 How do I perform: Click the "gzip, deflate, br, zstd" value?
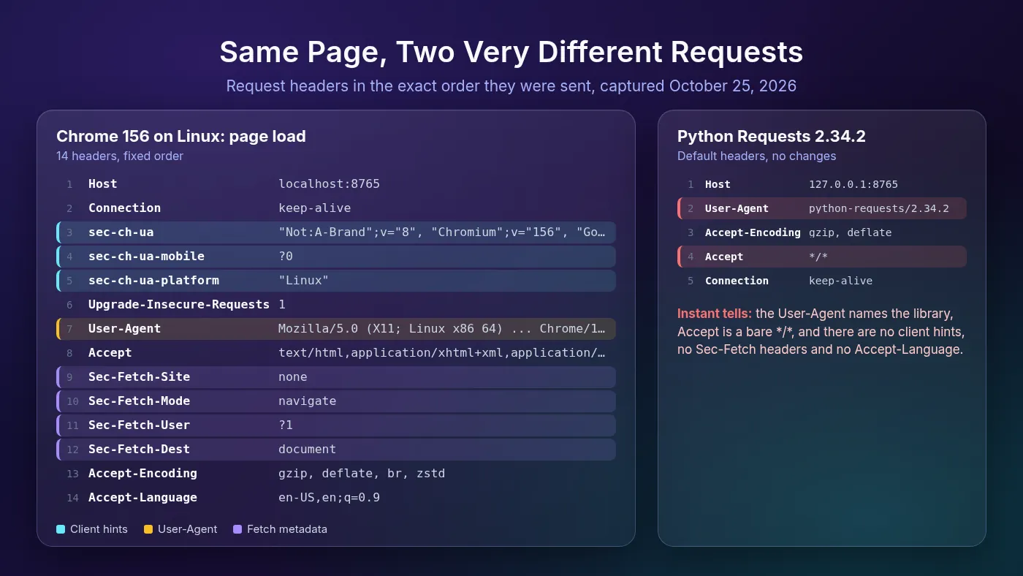pos(362,474)
